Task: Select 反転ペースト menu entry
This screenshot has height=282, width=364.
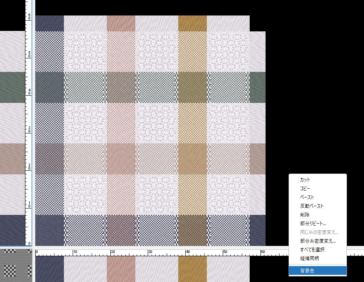Action: tap(312, 206)
